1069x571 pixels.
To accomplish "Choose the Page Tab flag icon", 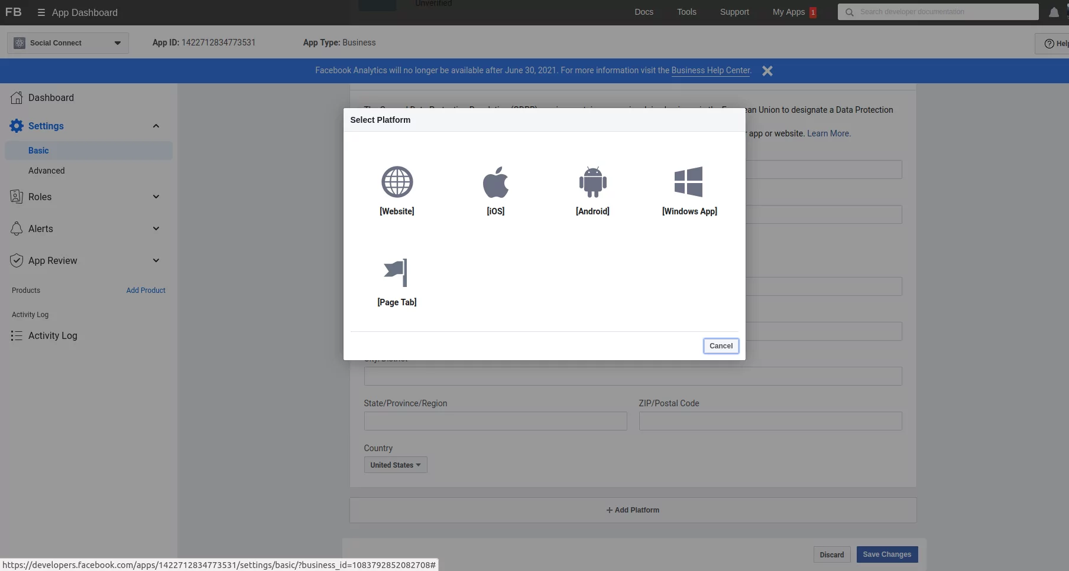I will tap(396, 273).
